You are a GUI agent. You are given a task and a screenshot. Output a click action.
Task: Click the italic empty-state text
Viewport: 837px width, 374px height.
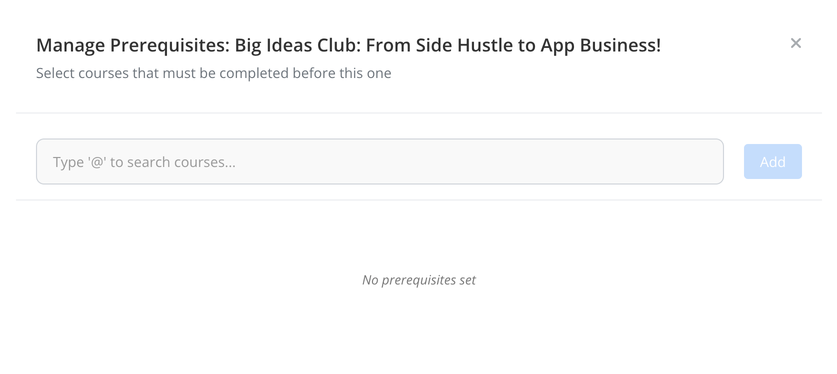418,280
